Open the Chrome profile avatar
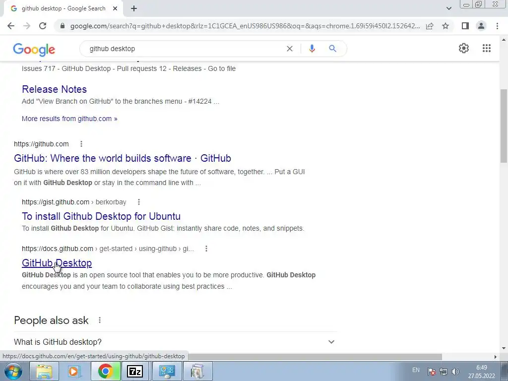 tap(481, 26)
